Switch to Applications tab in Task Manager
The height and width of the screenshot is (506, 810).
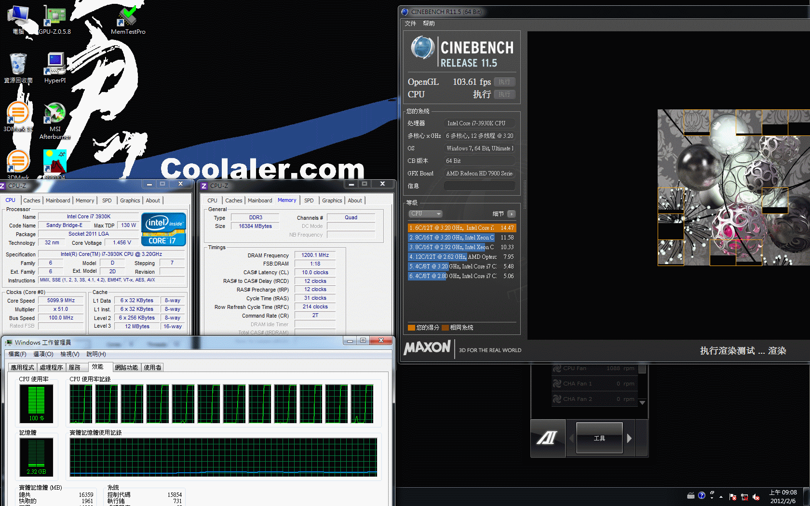click(x=23, y=367)
